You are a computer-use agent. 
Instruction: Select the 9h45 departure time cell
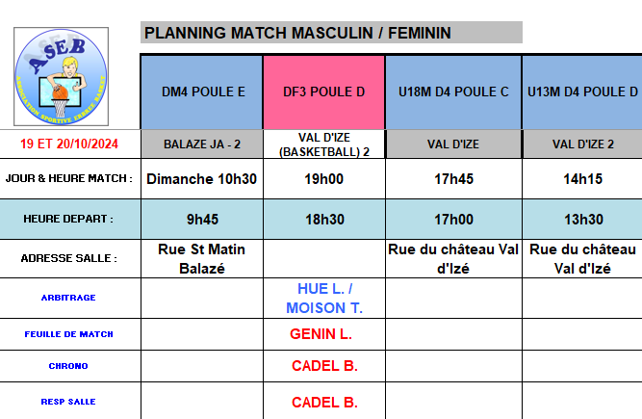[202, 220]
